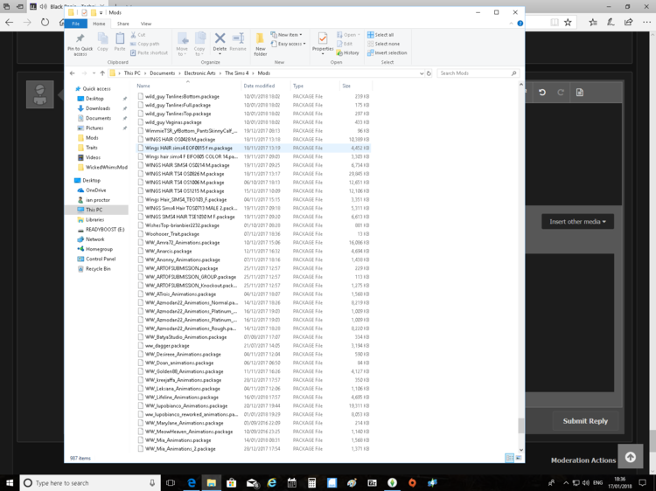Open the New item dropdown
The width and height of the screenshot is (656, 491).
click(x=286, y=35)
